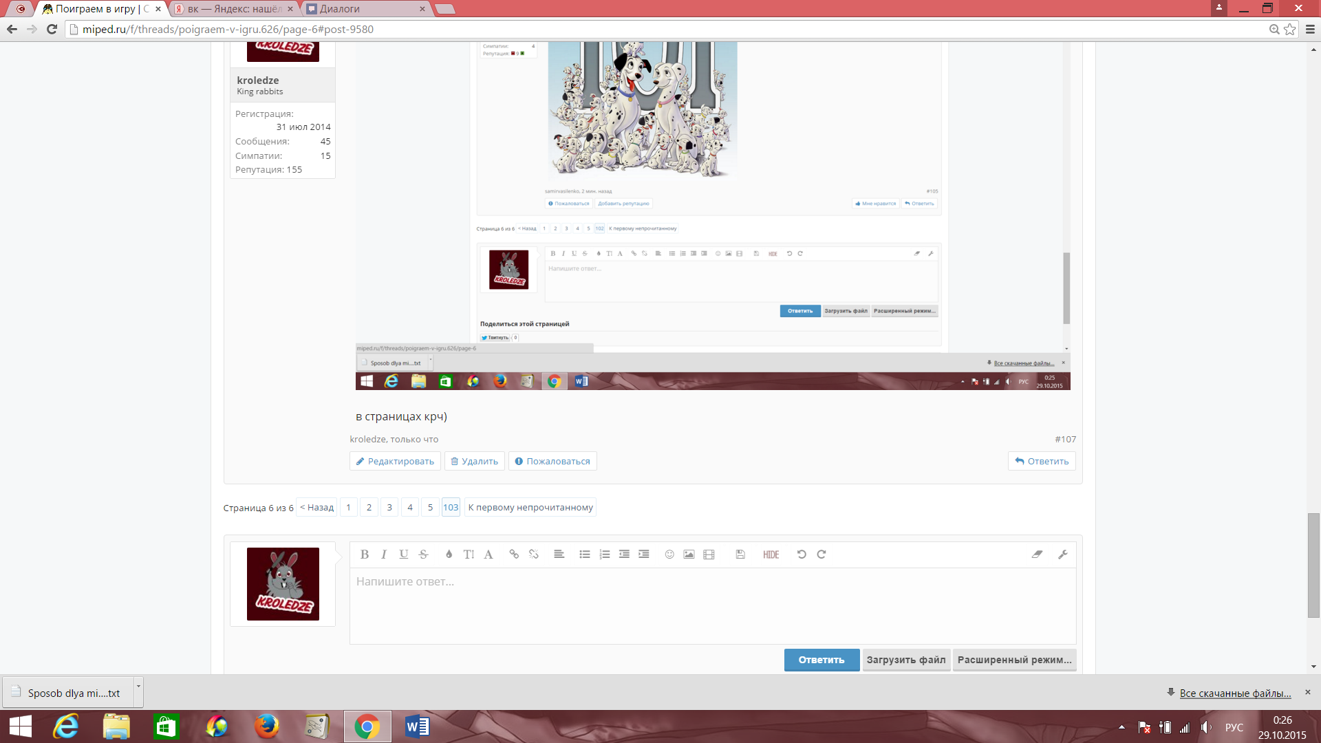Close the Диалоги browser tab
This screenshot has width=1321, height=743.
(x=422, y=9)
